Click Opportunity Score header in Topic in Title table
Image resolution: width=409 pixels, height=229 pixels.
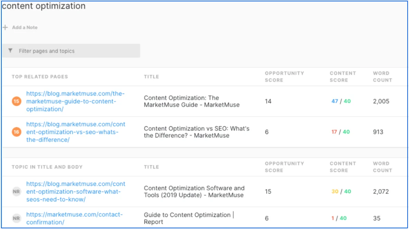click(x=284, y=167)
